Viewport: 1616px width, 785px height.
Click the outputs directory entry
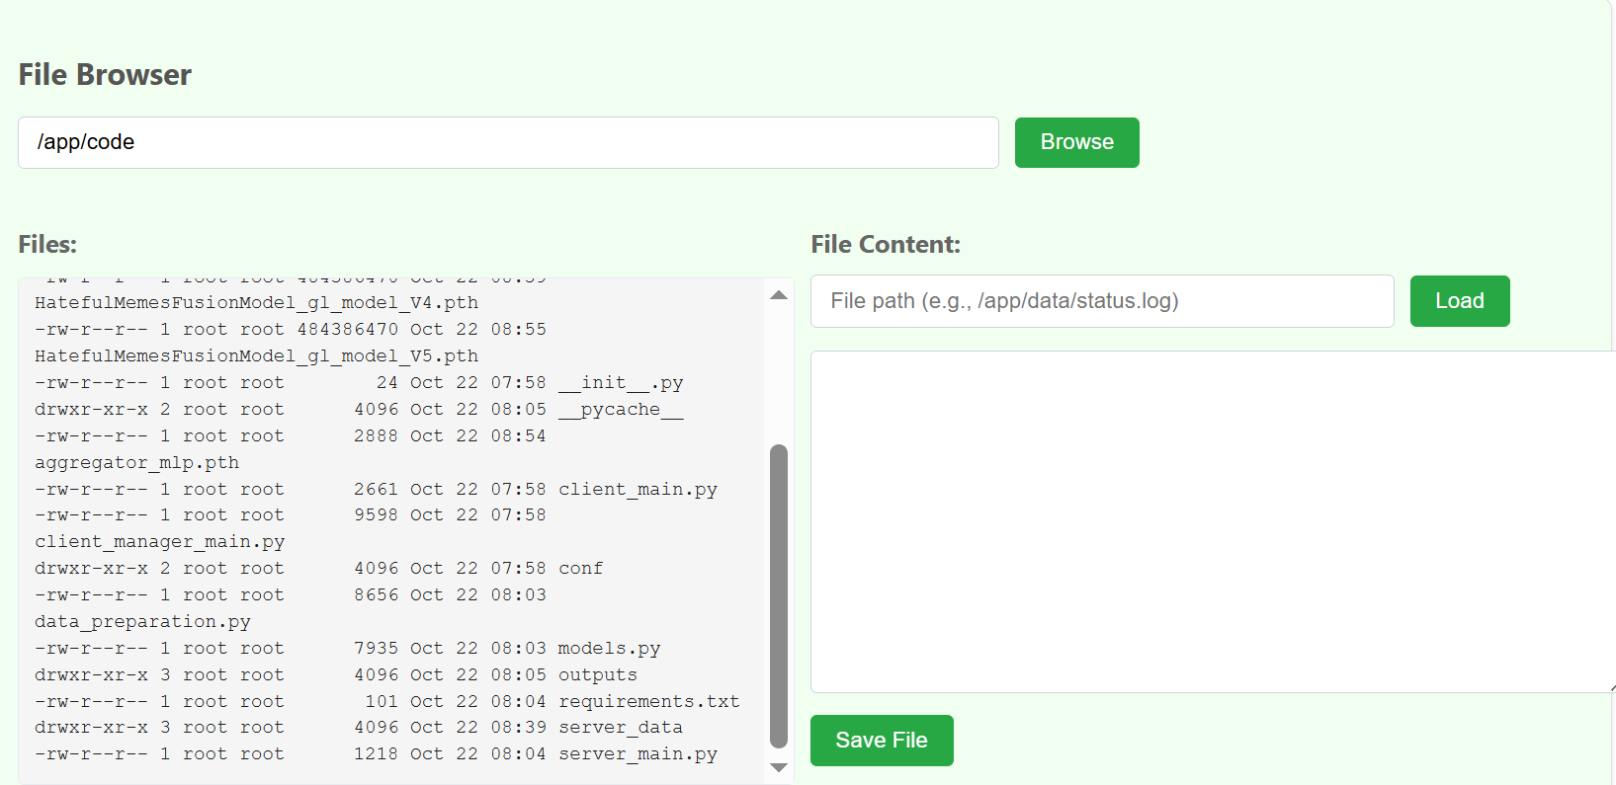pyautogui.click(x=597, y=674)
